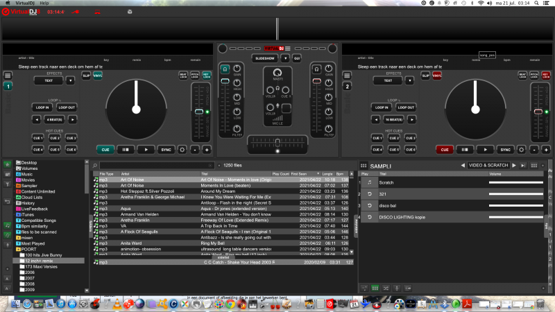555x312 pixels.
Task: Open deck 2 effects dropdown arrow
Action: click(409, 80)
